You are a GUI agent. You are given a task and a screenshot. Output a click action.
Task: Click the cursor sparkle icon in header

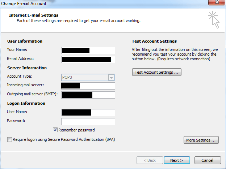click(x=214, y=19)
